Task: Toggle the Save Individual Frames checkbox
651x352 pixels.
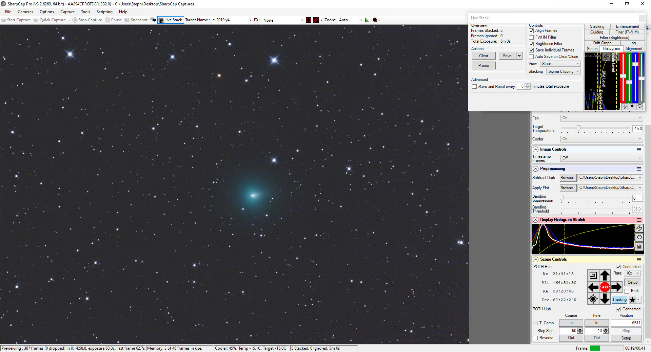Action: coord(531,50)
